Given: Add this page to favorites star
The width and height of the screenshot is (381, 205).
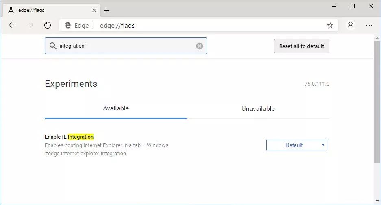Looking at the screenshot, I should click(x=330, y=25).
